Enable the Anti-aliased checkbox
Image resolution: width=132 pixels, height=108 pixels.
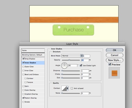point(72,88)
